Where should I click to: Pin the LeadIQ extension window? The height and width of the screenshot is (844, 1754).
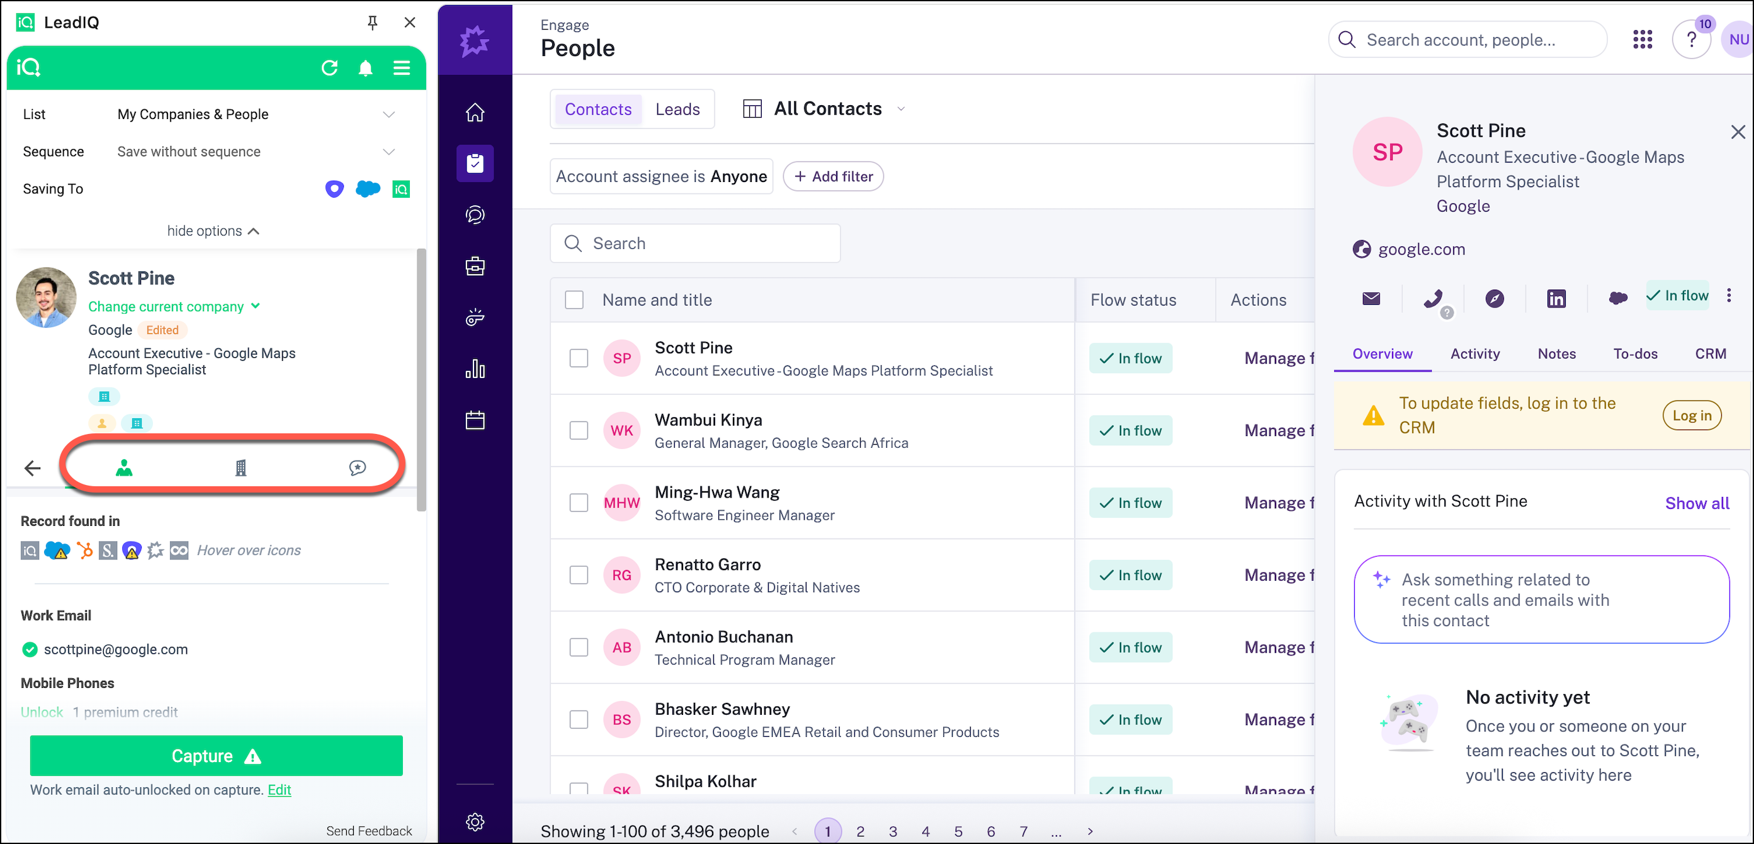pyautogui.click(x=373, y=23)
